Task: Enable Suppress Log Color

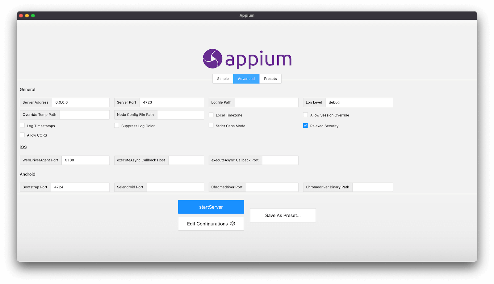Action: 116,126
